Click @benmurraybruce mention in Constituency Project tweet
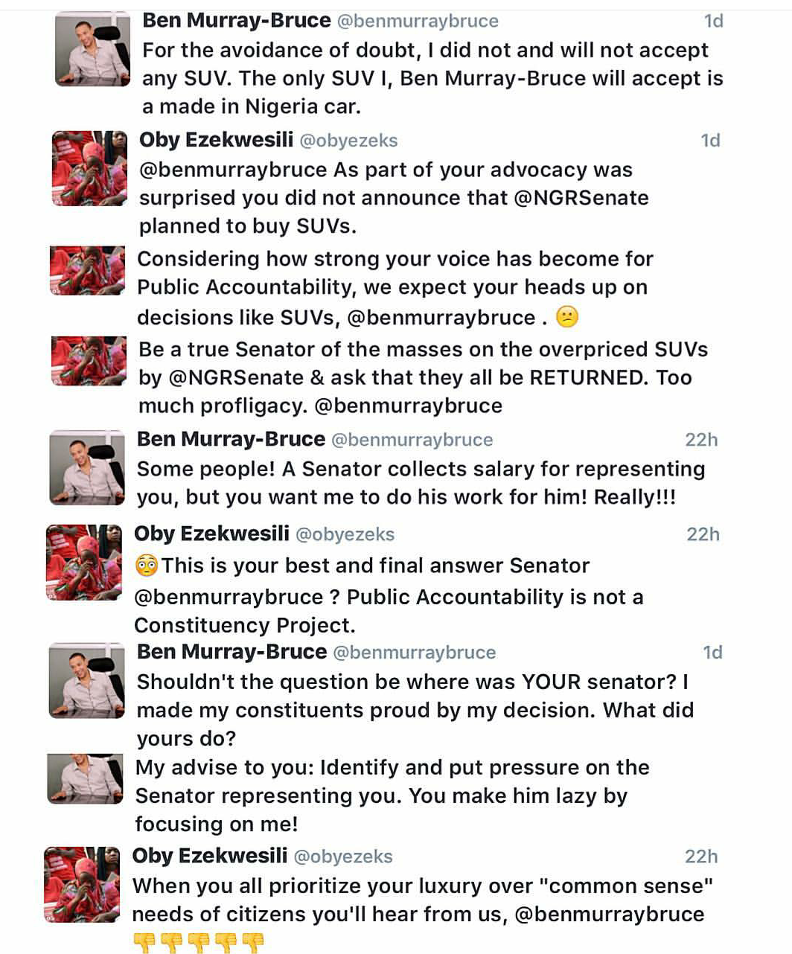792x954 pixels. click(x=229, y=598)
